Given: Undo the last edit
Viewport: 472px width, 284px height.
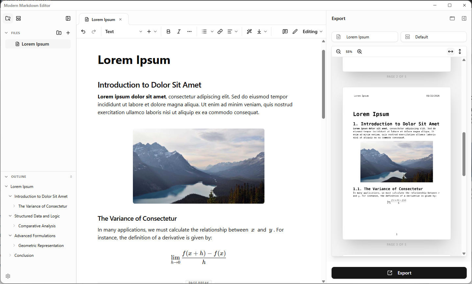Looking at the screenshot, I should [83, 31].
